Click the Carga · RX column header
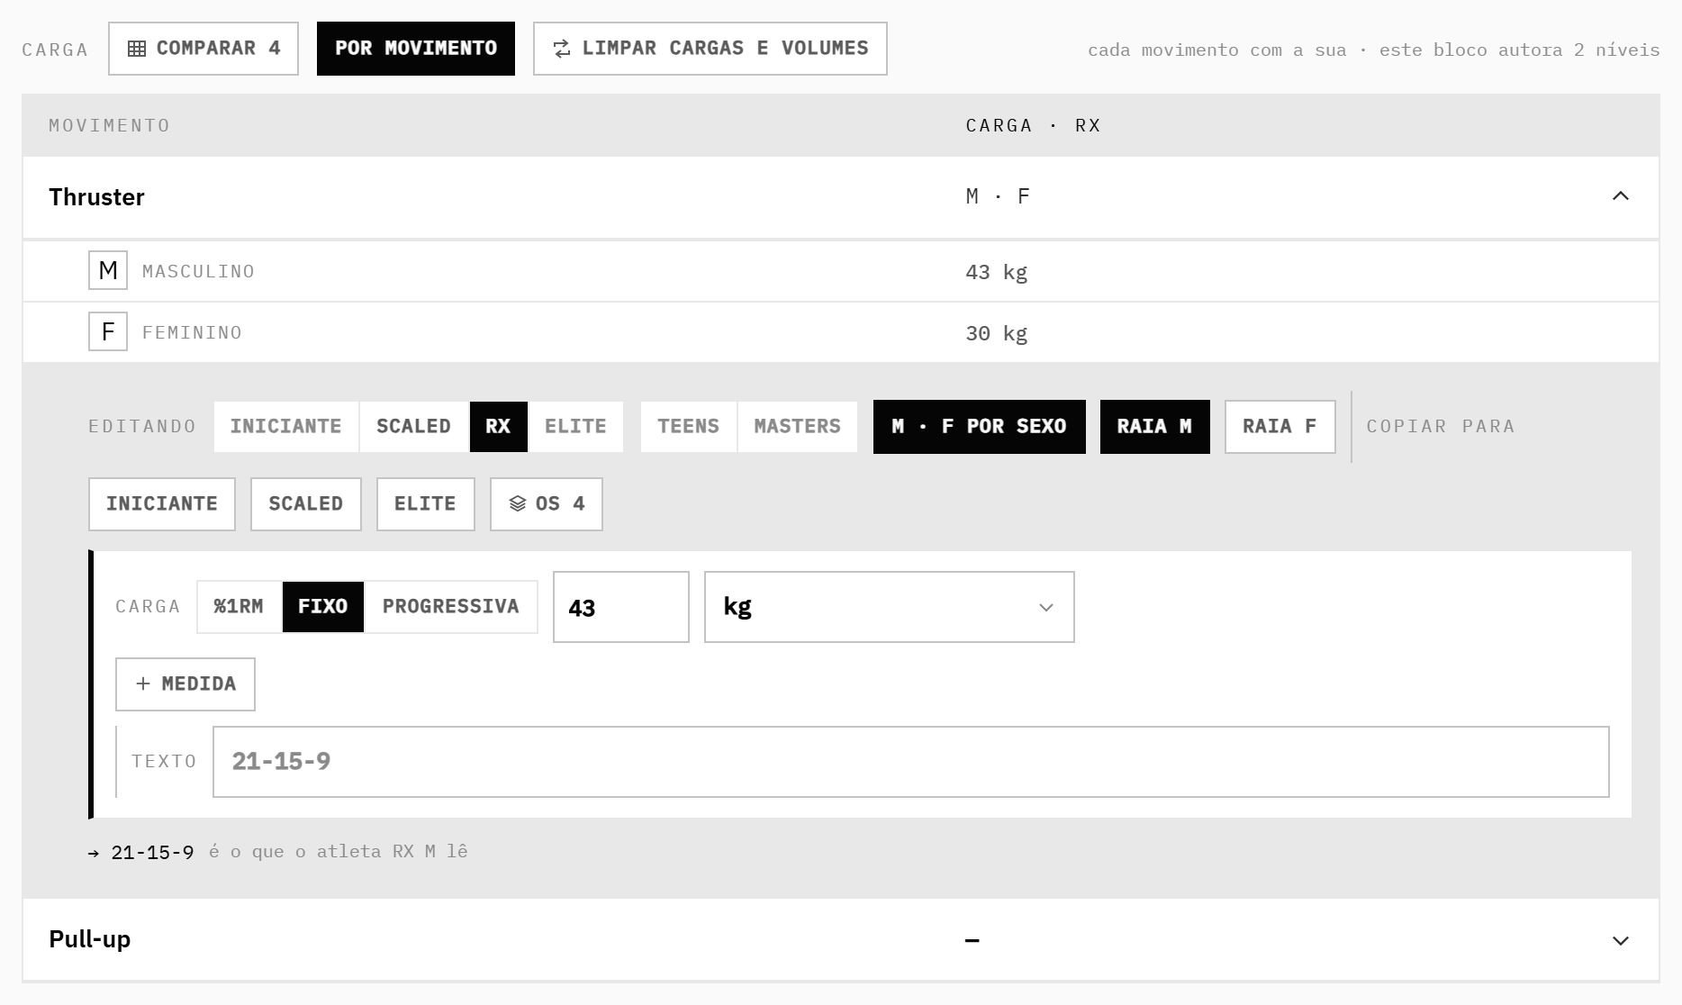 point(1034,125)
